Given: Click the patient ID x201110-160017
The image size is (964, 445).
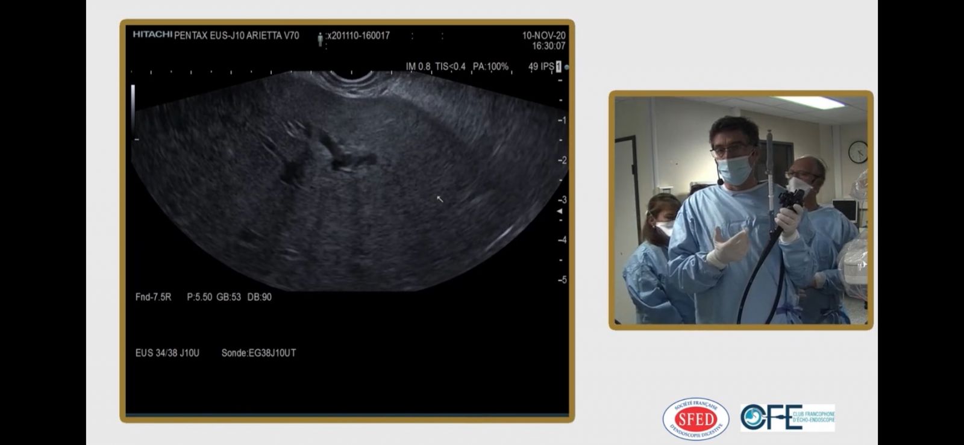Looking at the screenshot, I should tap(358, 36).
